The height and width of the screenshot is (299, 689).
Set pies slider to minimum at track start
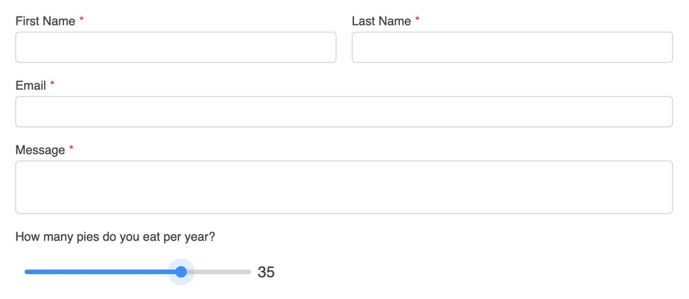click(25, 271)
